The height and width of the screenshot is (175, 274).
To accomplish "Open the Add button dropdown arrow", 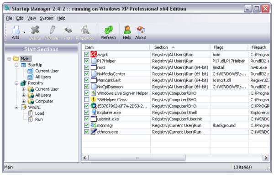I will (24, 32).
